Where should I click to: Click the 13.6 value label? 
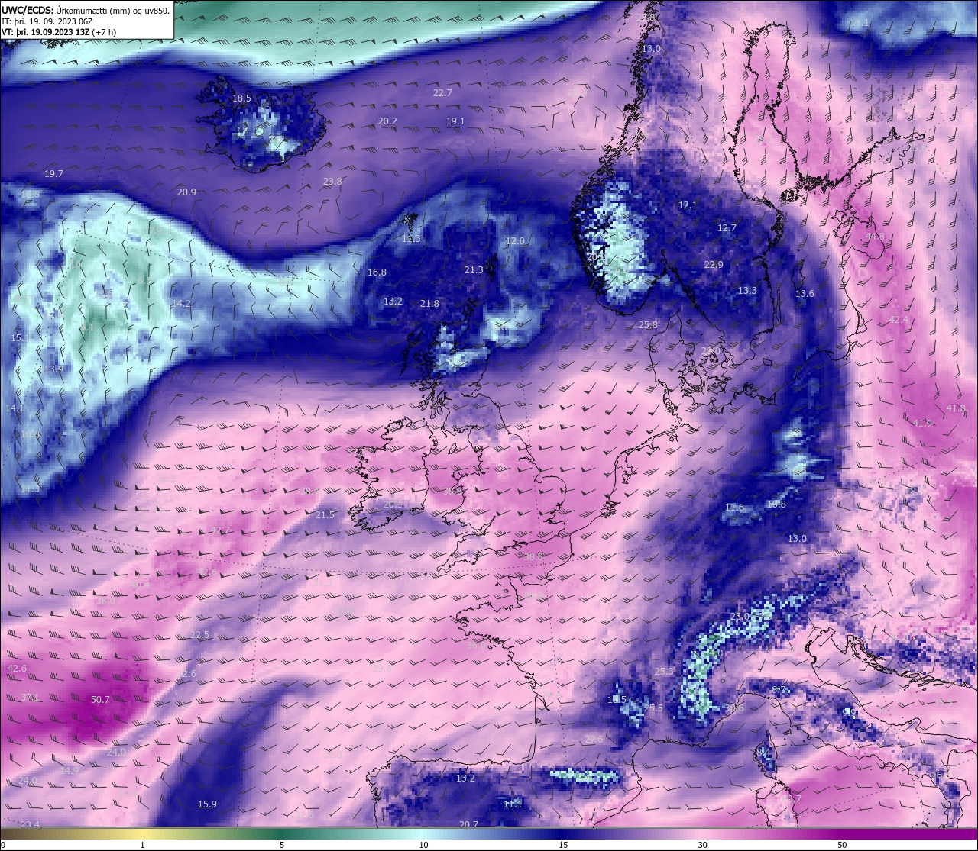805,294
